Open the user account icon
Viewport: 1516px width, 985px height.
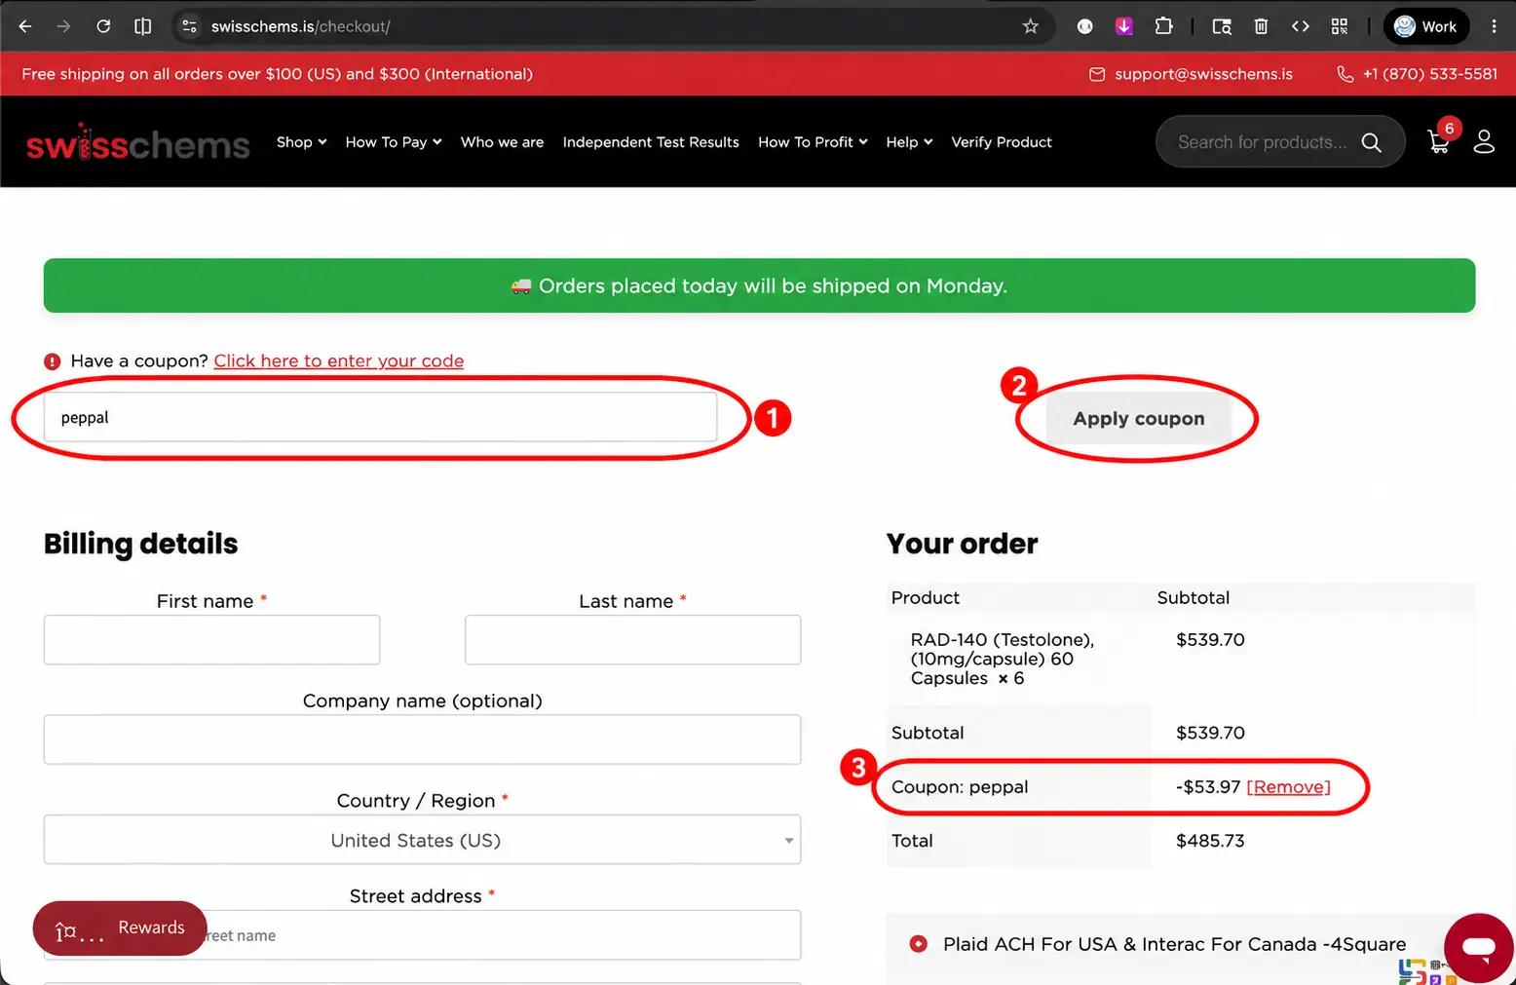1484,142
